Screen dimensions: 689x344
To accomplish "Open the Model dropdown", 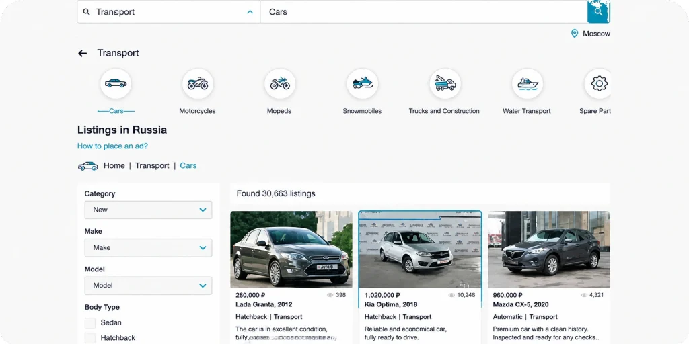I will pos(148,285).
